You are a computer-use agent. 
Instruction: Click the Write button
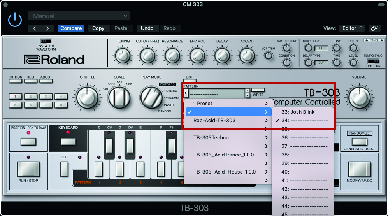[258, 90]
